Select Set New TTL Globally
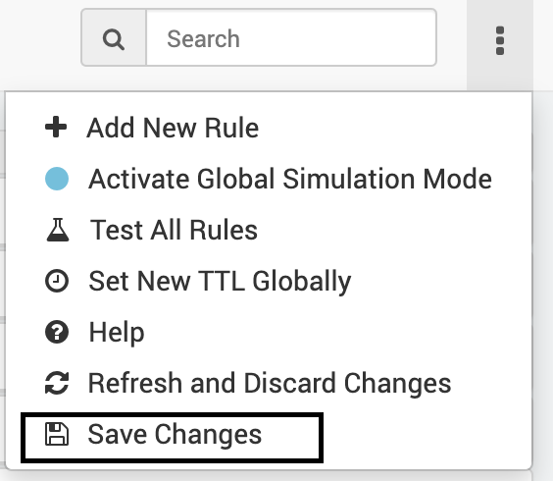This screenshot has width=553, height=481. point(269,281)
